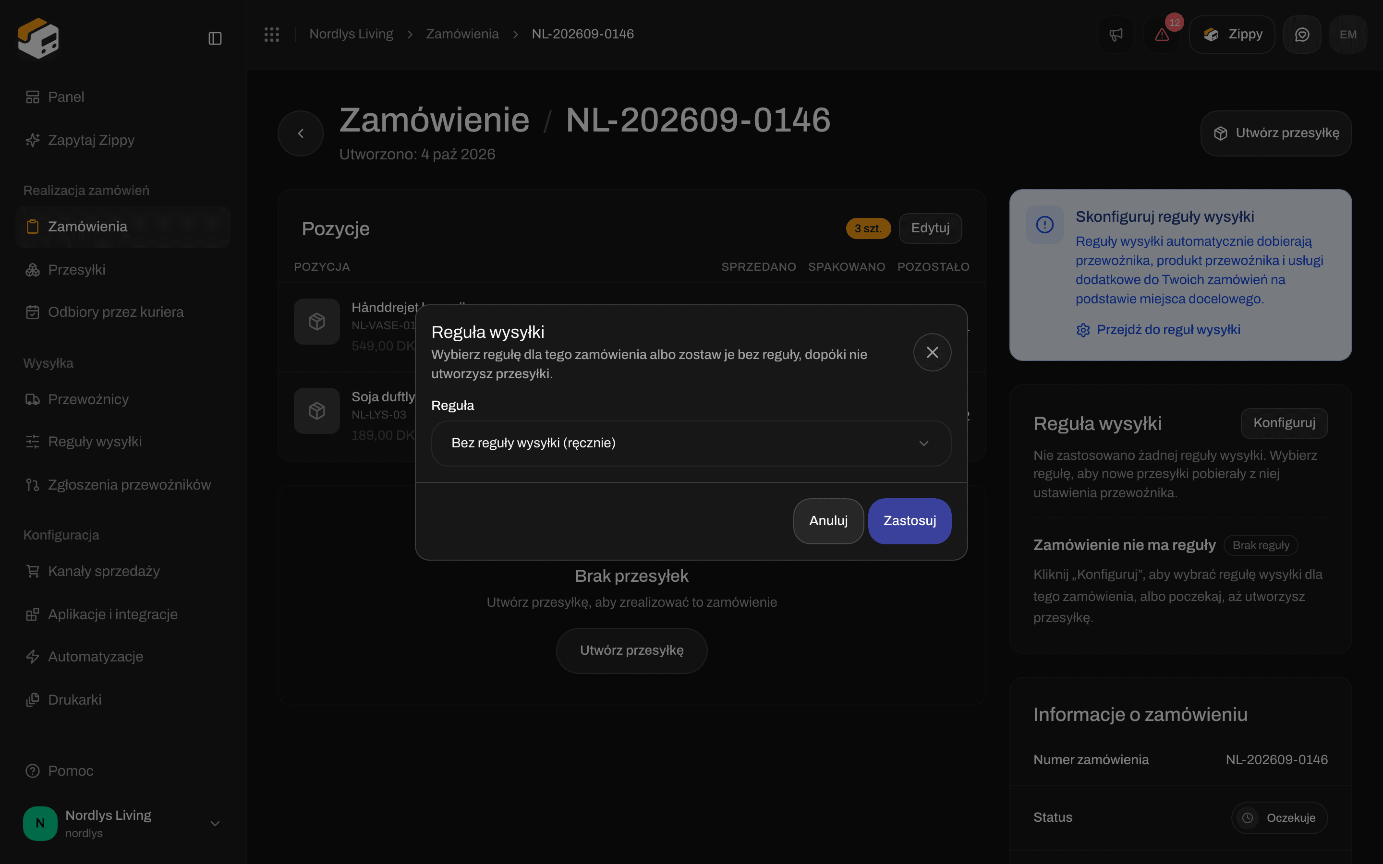
Task: Click the info icon in blue banner
Action: click(1044, 225)
